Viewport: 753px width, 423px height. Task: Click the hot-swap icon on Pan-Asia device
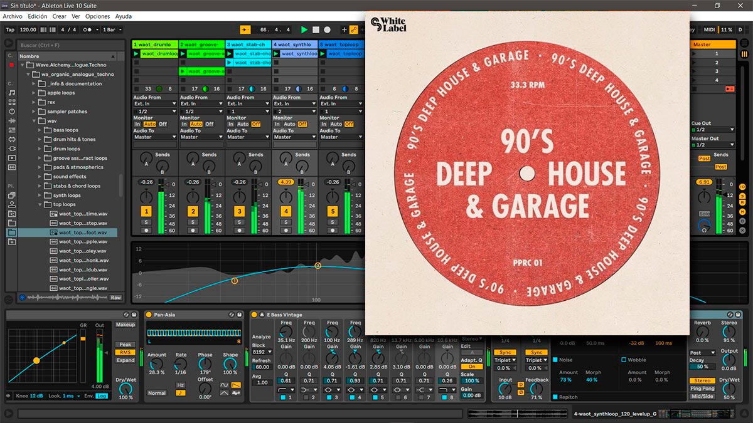coord(232,315)
